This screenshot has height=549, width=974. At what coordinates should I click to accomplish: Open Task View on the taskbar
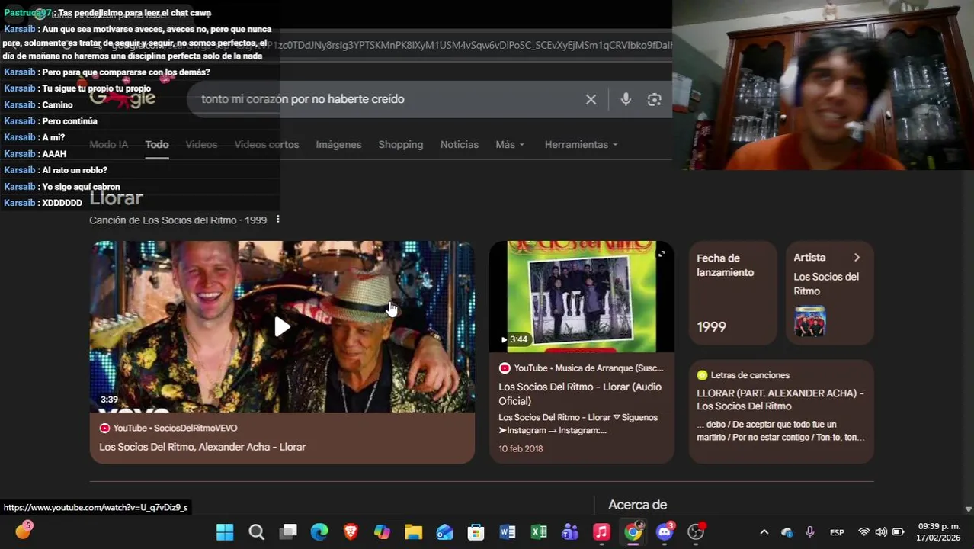[x=288, y=531]
